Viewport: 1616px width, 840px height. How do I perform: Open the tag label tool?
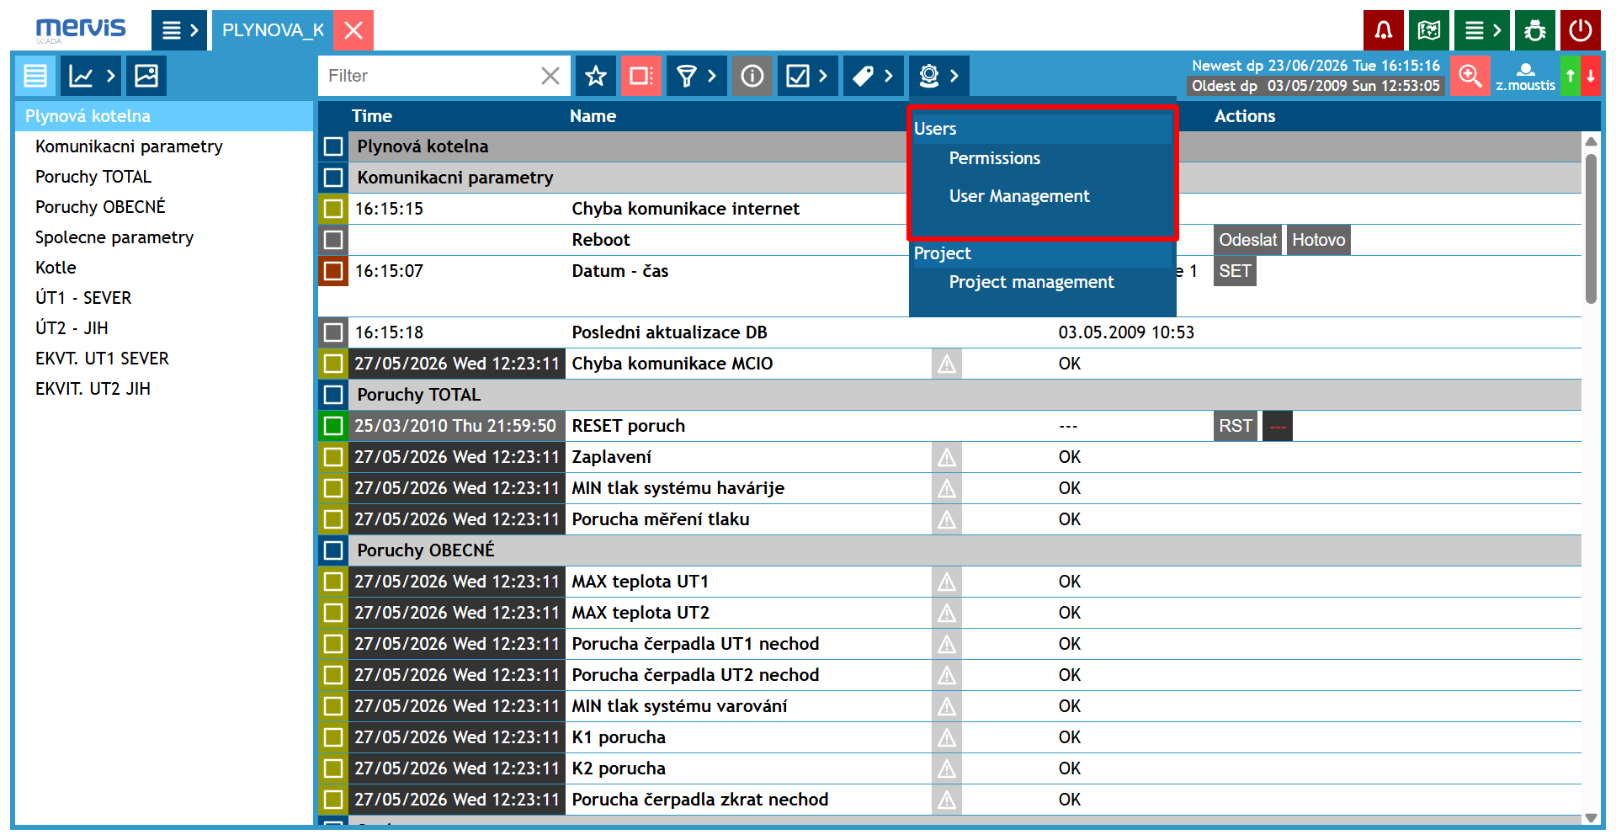tap(863, 76)
